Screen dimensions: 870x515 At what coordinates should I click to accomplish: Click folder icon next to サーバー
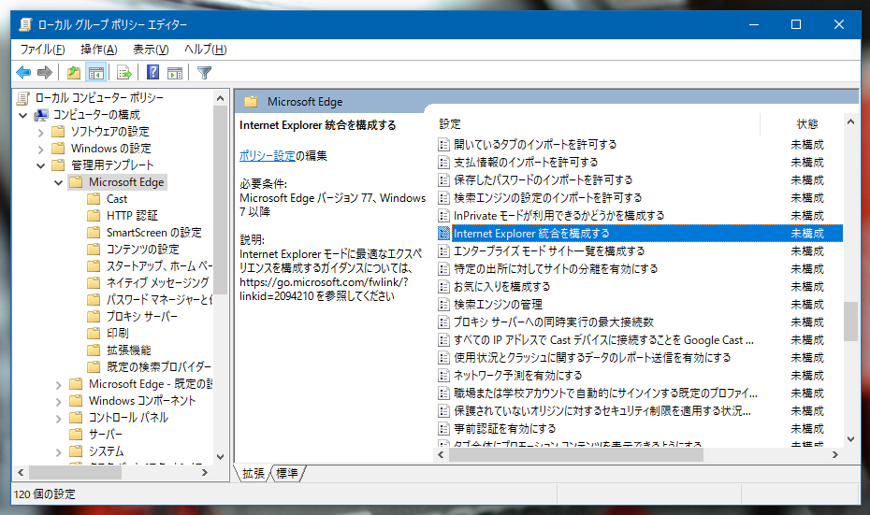pyautogui.click(x=76, y=434)
